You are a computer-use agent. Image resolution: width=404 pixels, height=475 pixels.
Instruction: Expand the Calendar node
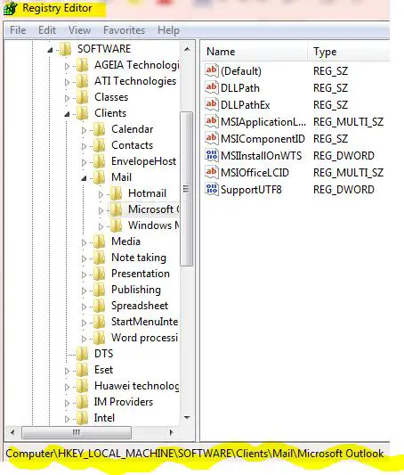pos(84,130)
